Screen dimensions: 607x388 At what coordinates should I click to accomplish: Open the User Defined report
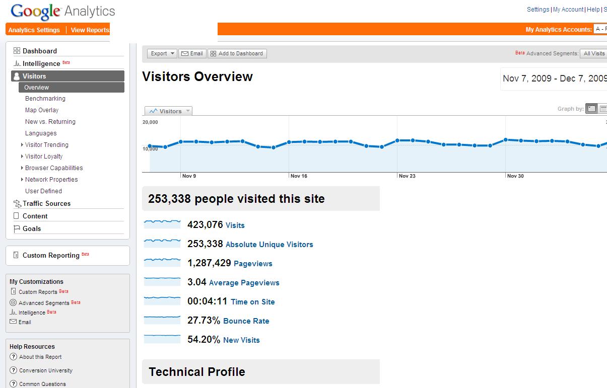[43, 191]
